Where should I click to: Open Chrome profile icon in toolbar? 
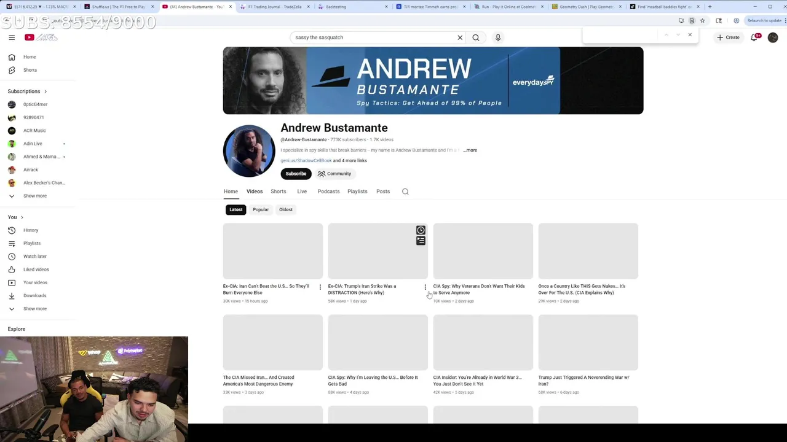(736, 20)
